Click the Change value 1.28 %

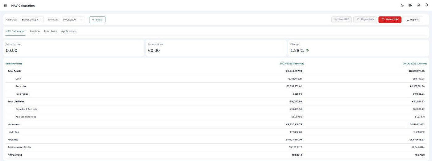(297, 51)
